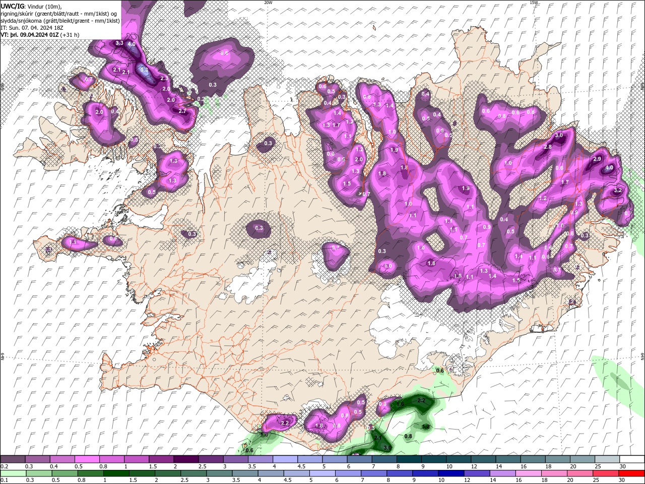
Task: Click the 0.2 label under snow legend
Action: click(x=4, y=466)
